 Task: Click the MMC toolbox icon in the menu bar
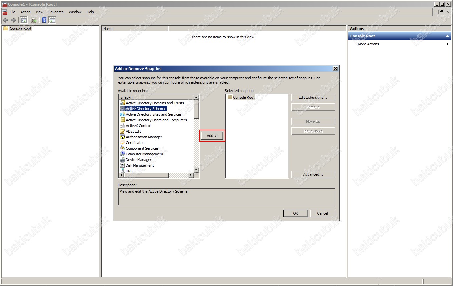tap(5, 12)
